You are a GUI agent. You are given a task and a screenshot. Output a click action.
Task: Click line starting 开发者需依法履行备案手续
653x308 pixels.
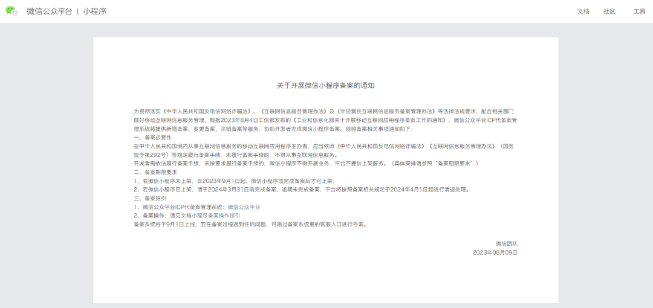[x=306, y=163]
